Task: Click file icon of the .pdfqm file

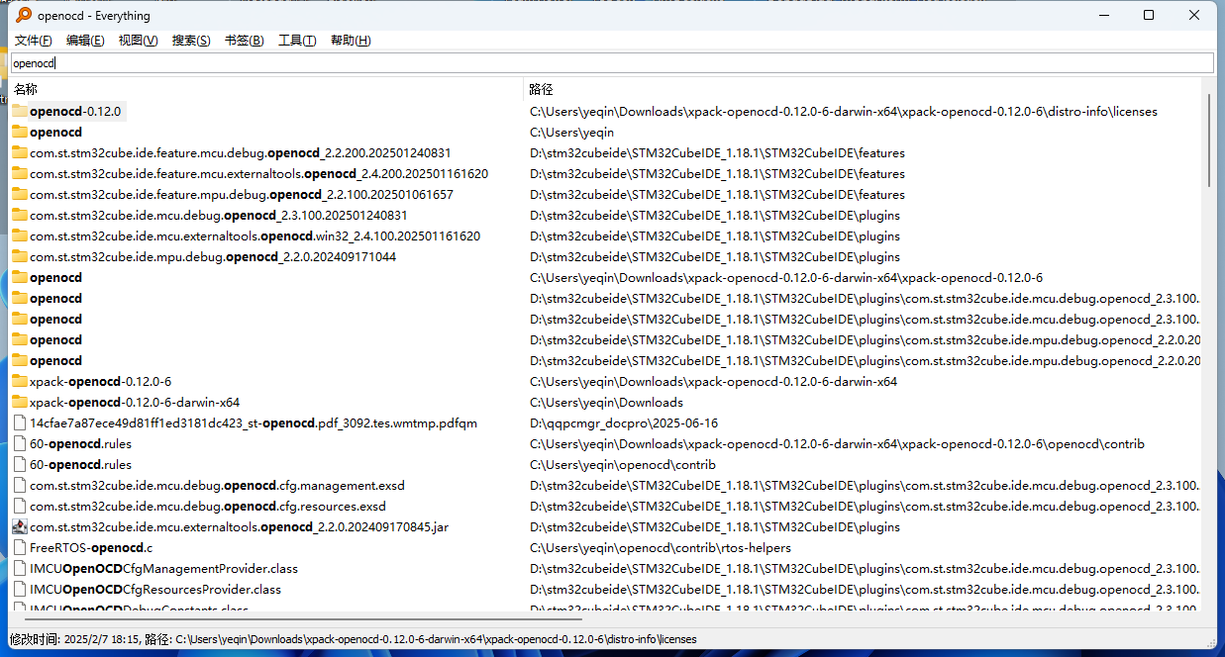Action: point(20,422)
